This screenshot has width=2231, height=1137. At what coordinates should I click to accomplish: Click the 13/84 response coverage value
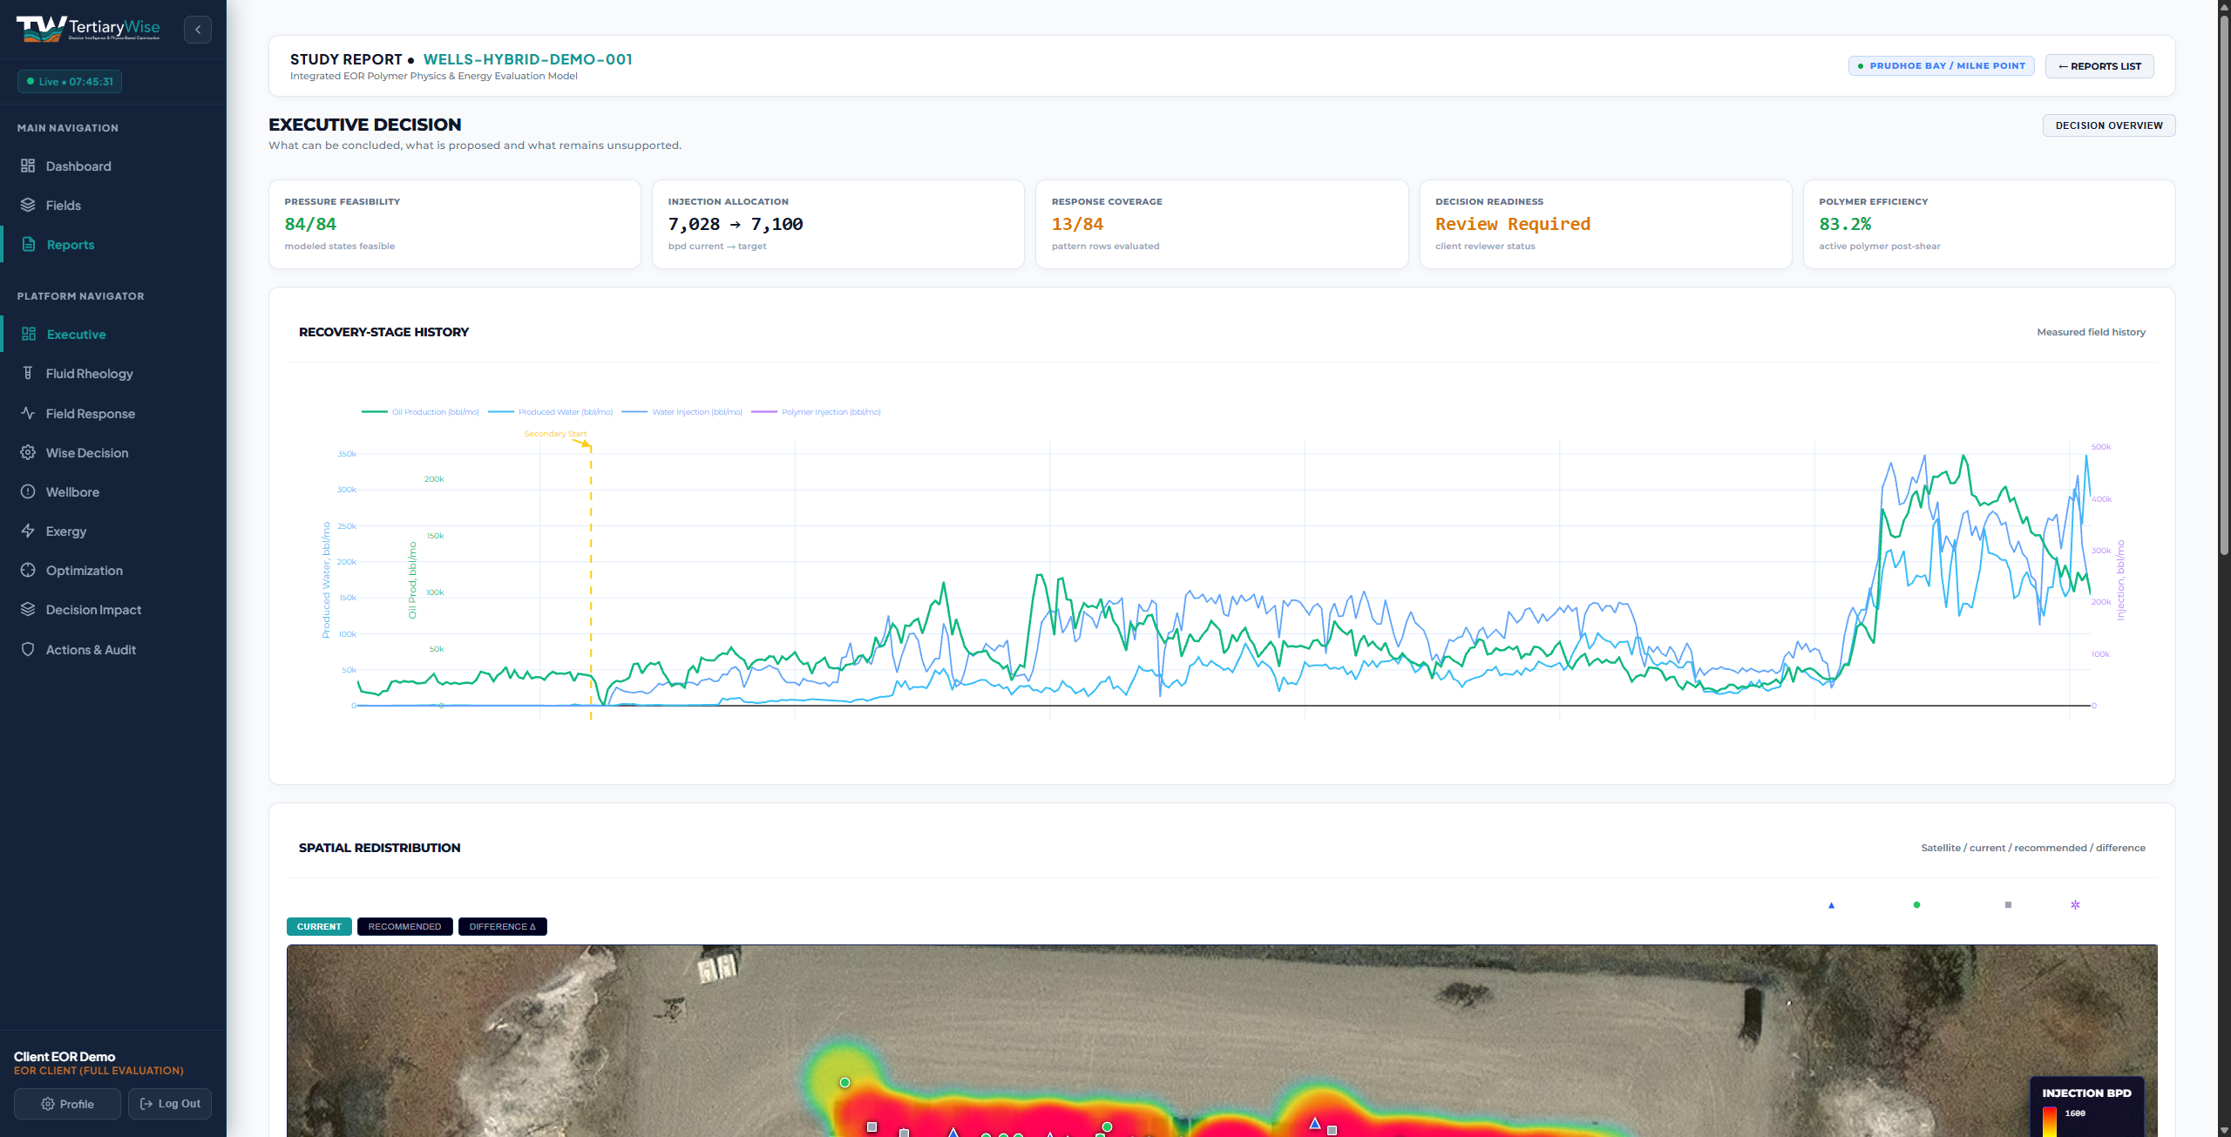coord(1077,224)
